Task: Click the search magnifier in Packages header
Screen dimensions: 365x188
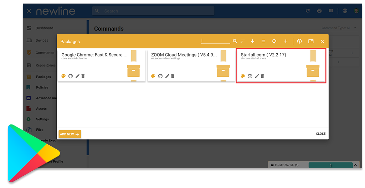Action: pos(235,41)
